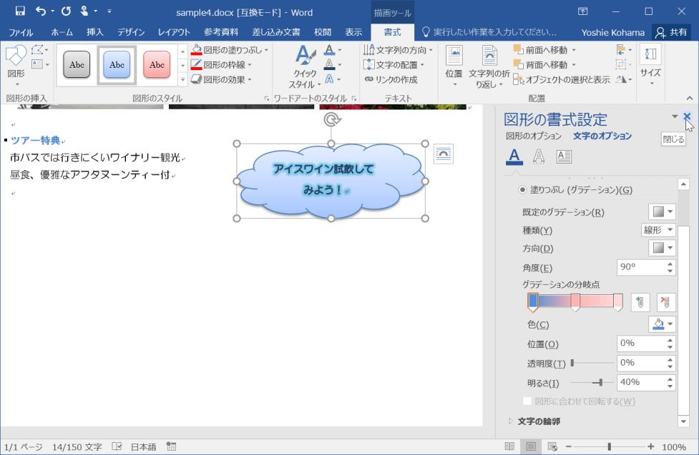Open the 種類 線形 type dropdown
The width and height of the screenshot is (699, 455).
click(658, 230)
